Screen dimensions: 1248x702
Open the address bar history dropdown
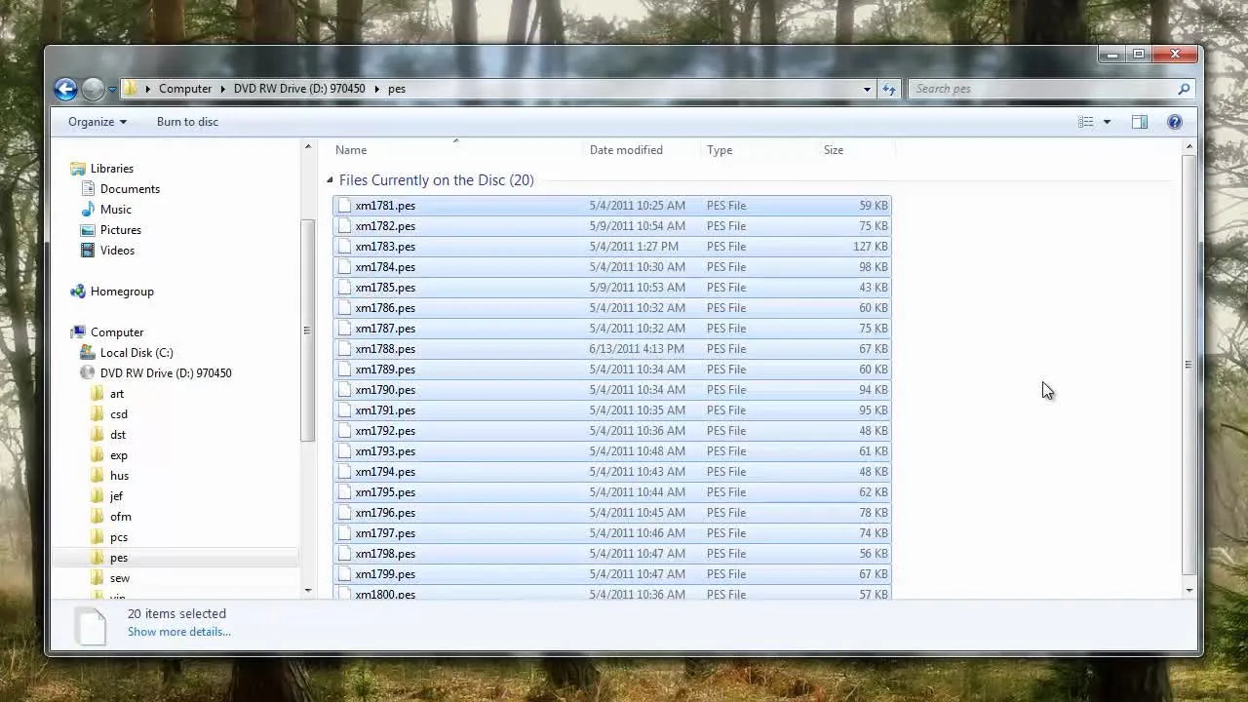point(866,89)
